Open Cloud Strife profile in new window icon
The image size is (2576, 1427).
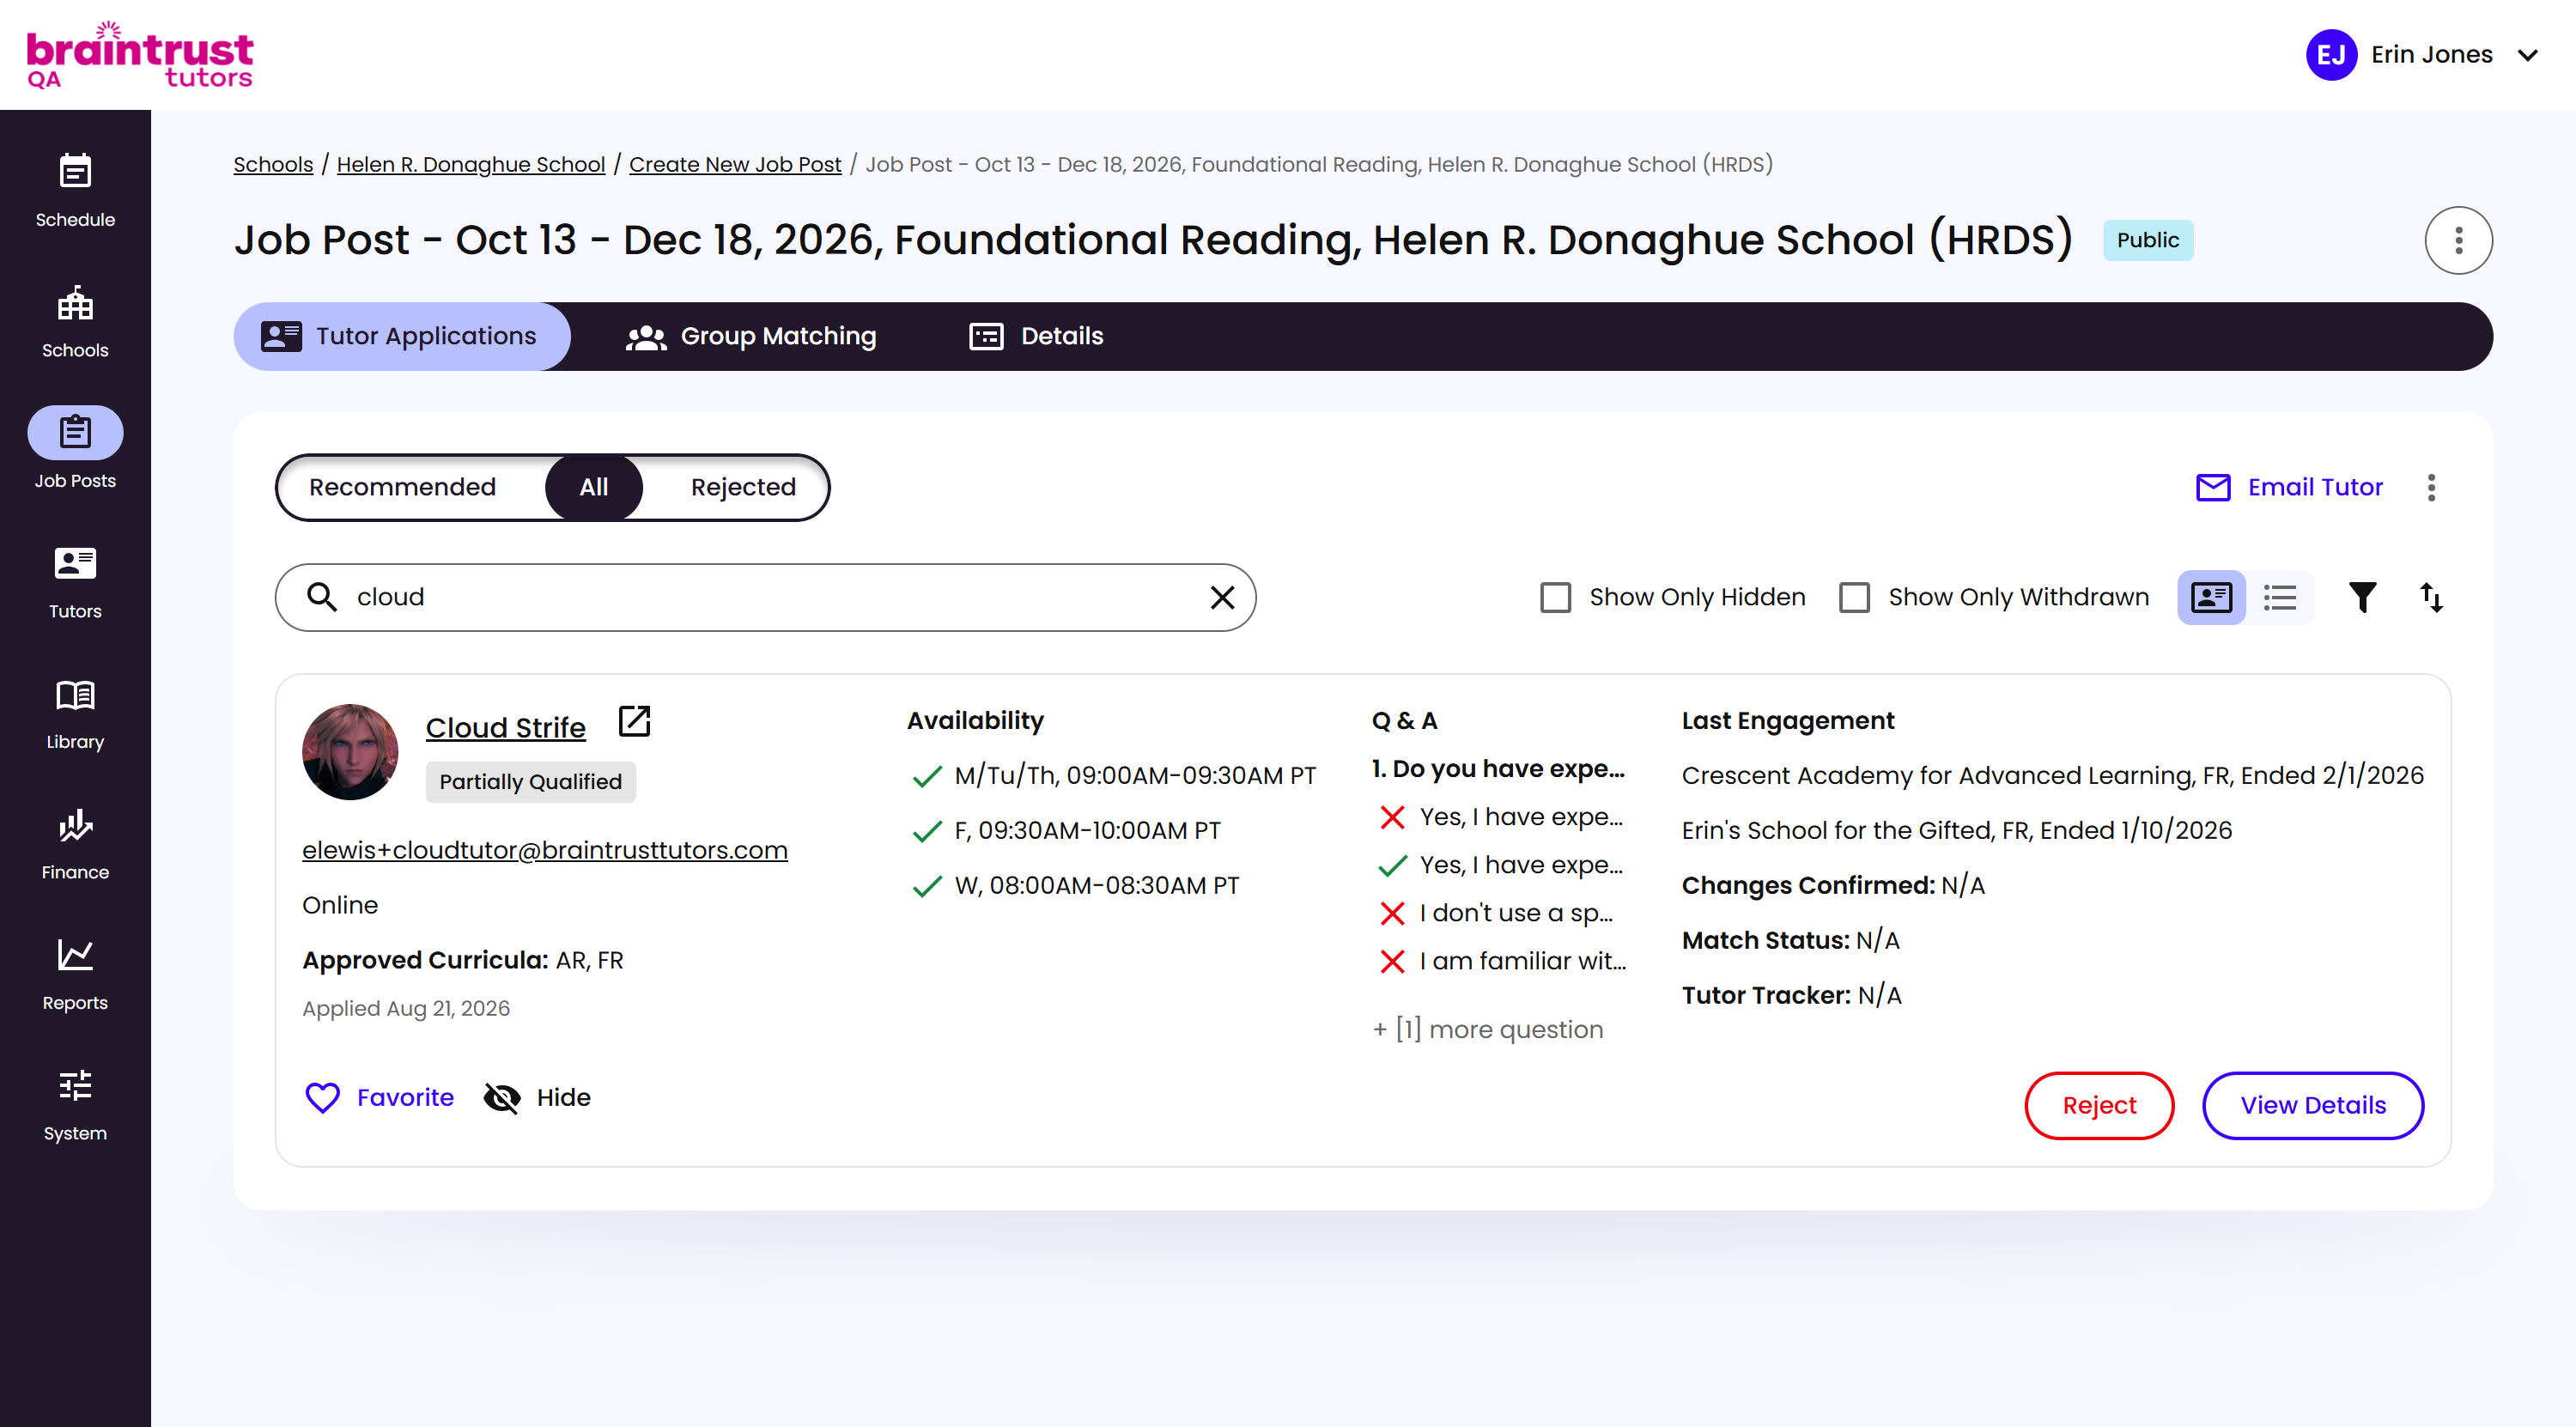point(634,721)
